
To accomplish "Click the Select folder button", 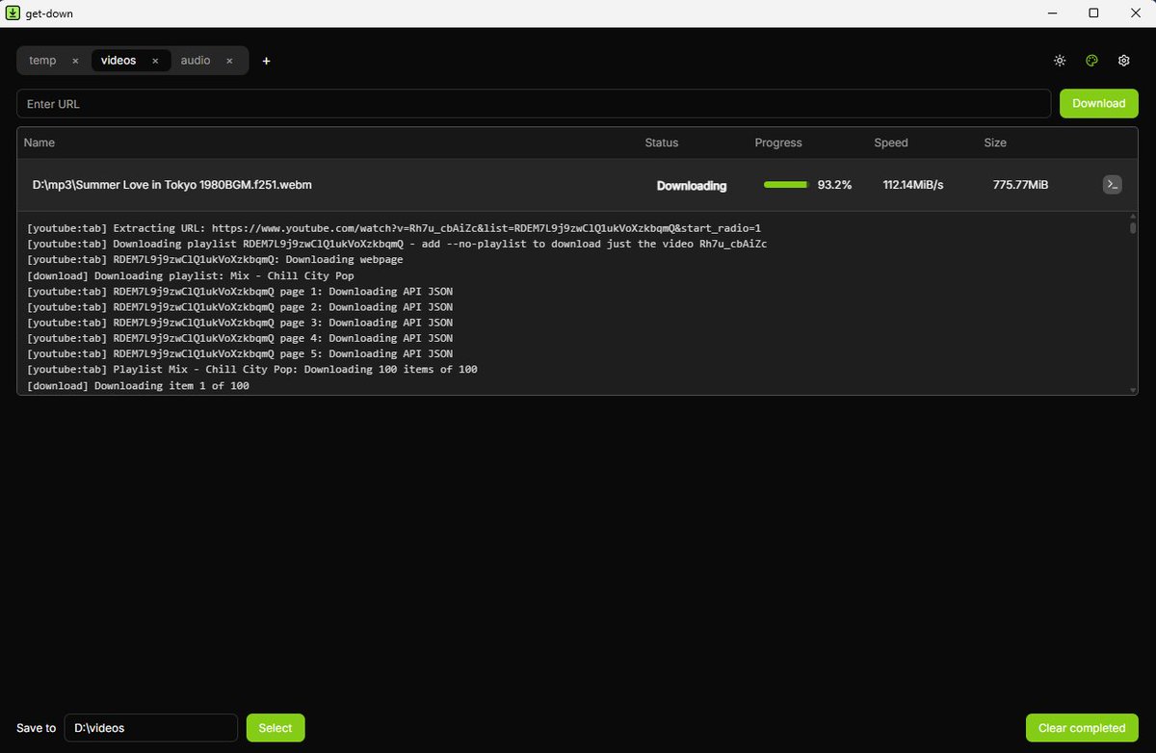I will coord(276,728).
